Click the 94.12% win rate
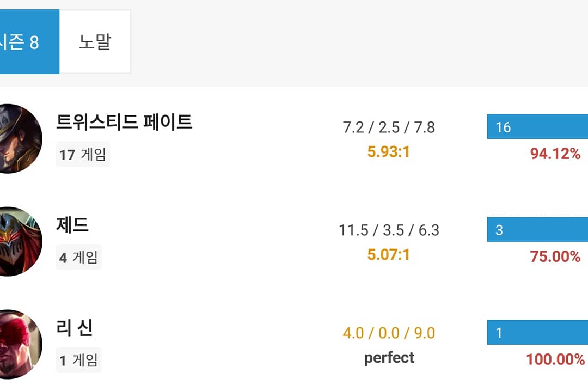This screenshot has width=588, height=391. [555, 154]
